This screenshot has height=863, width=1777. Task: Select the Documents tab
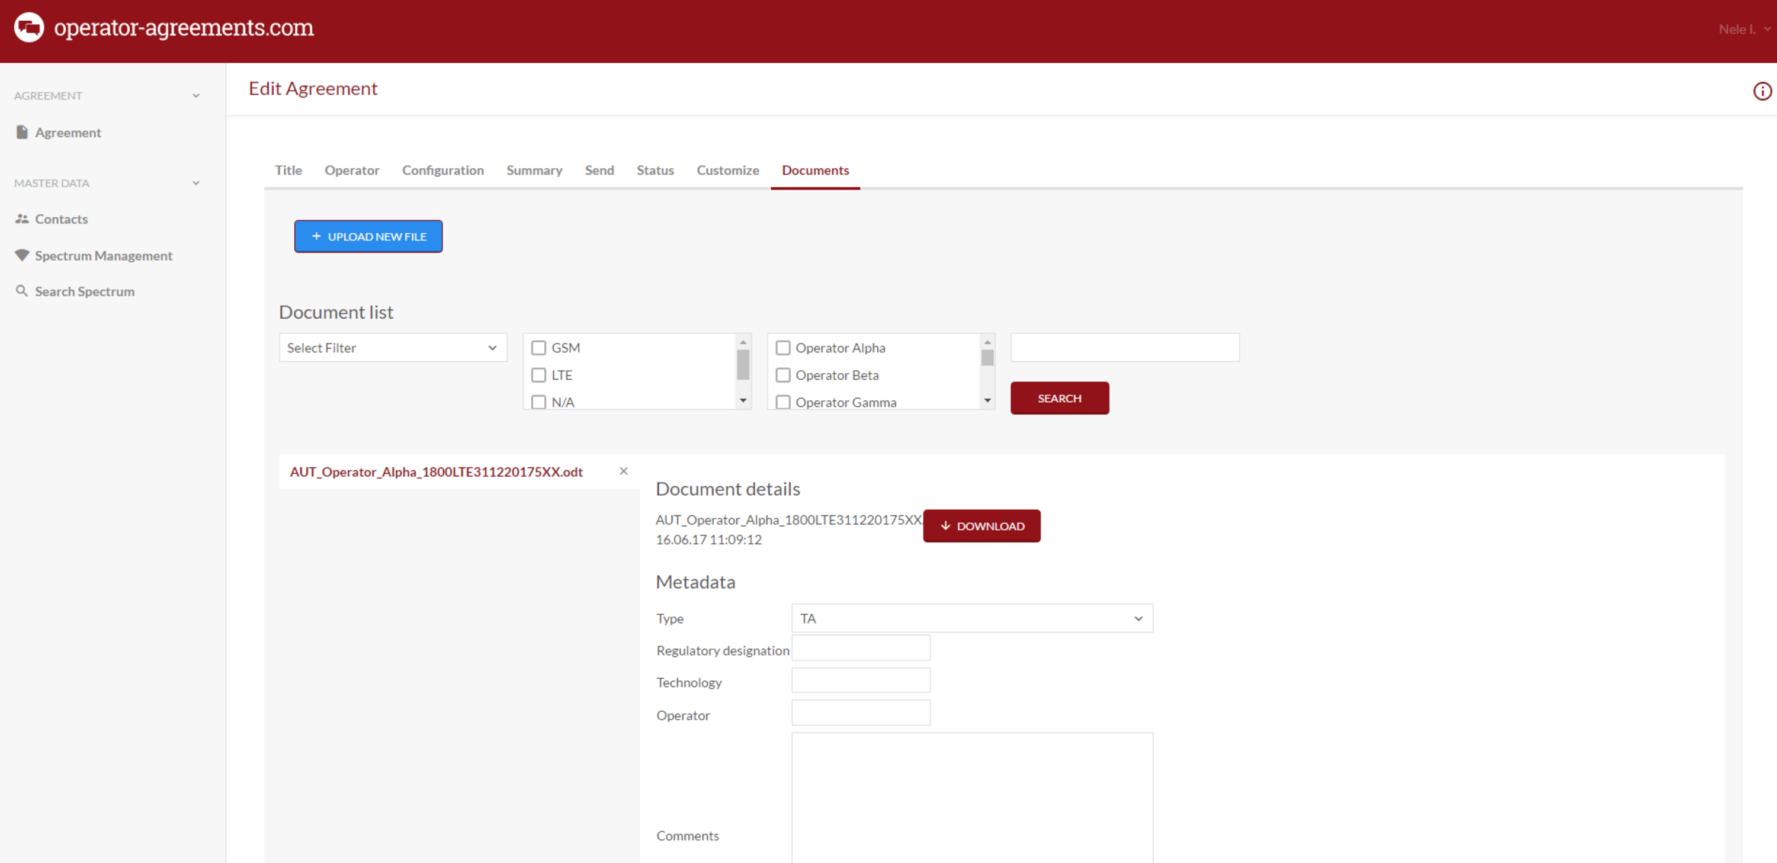[814, 171]
